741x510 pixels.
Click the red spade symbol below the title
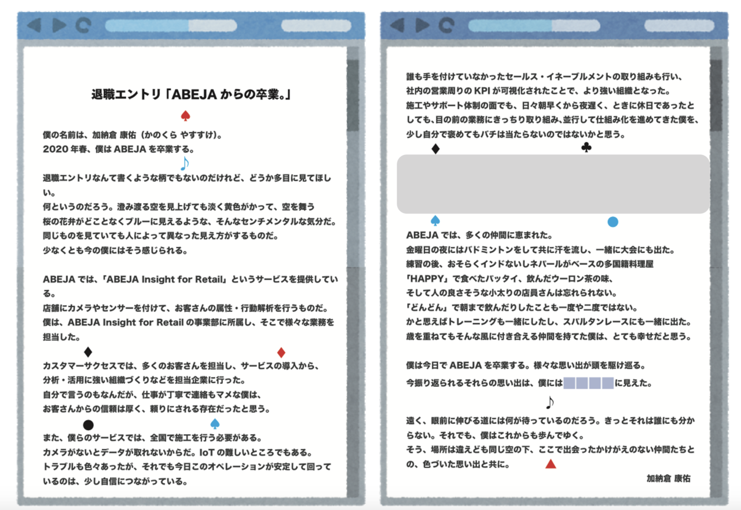pyautogui.click(x=185, y=116)
